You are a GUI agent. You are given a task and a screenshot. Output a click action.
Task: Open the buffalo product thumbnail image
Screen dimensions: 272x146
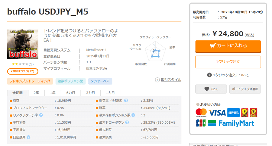click(x=23, y=44)
